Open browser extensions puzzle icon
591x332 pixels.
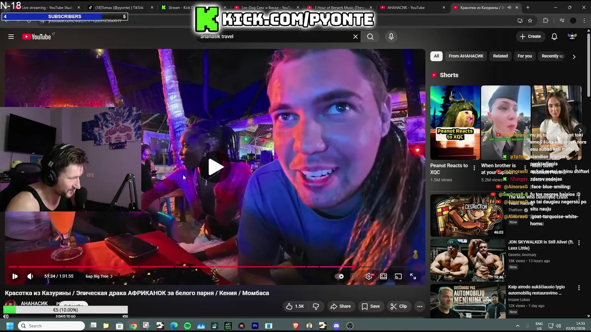pos(545,20)
